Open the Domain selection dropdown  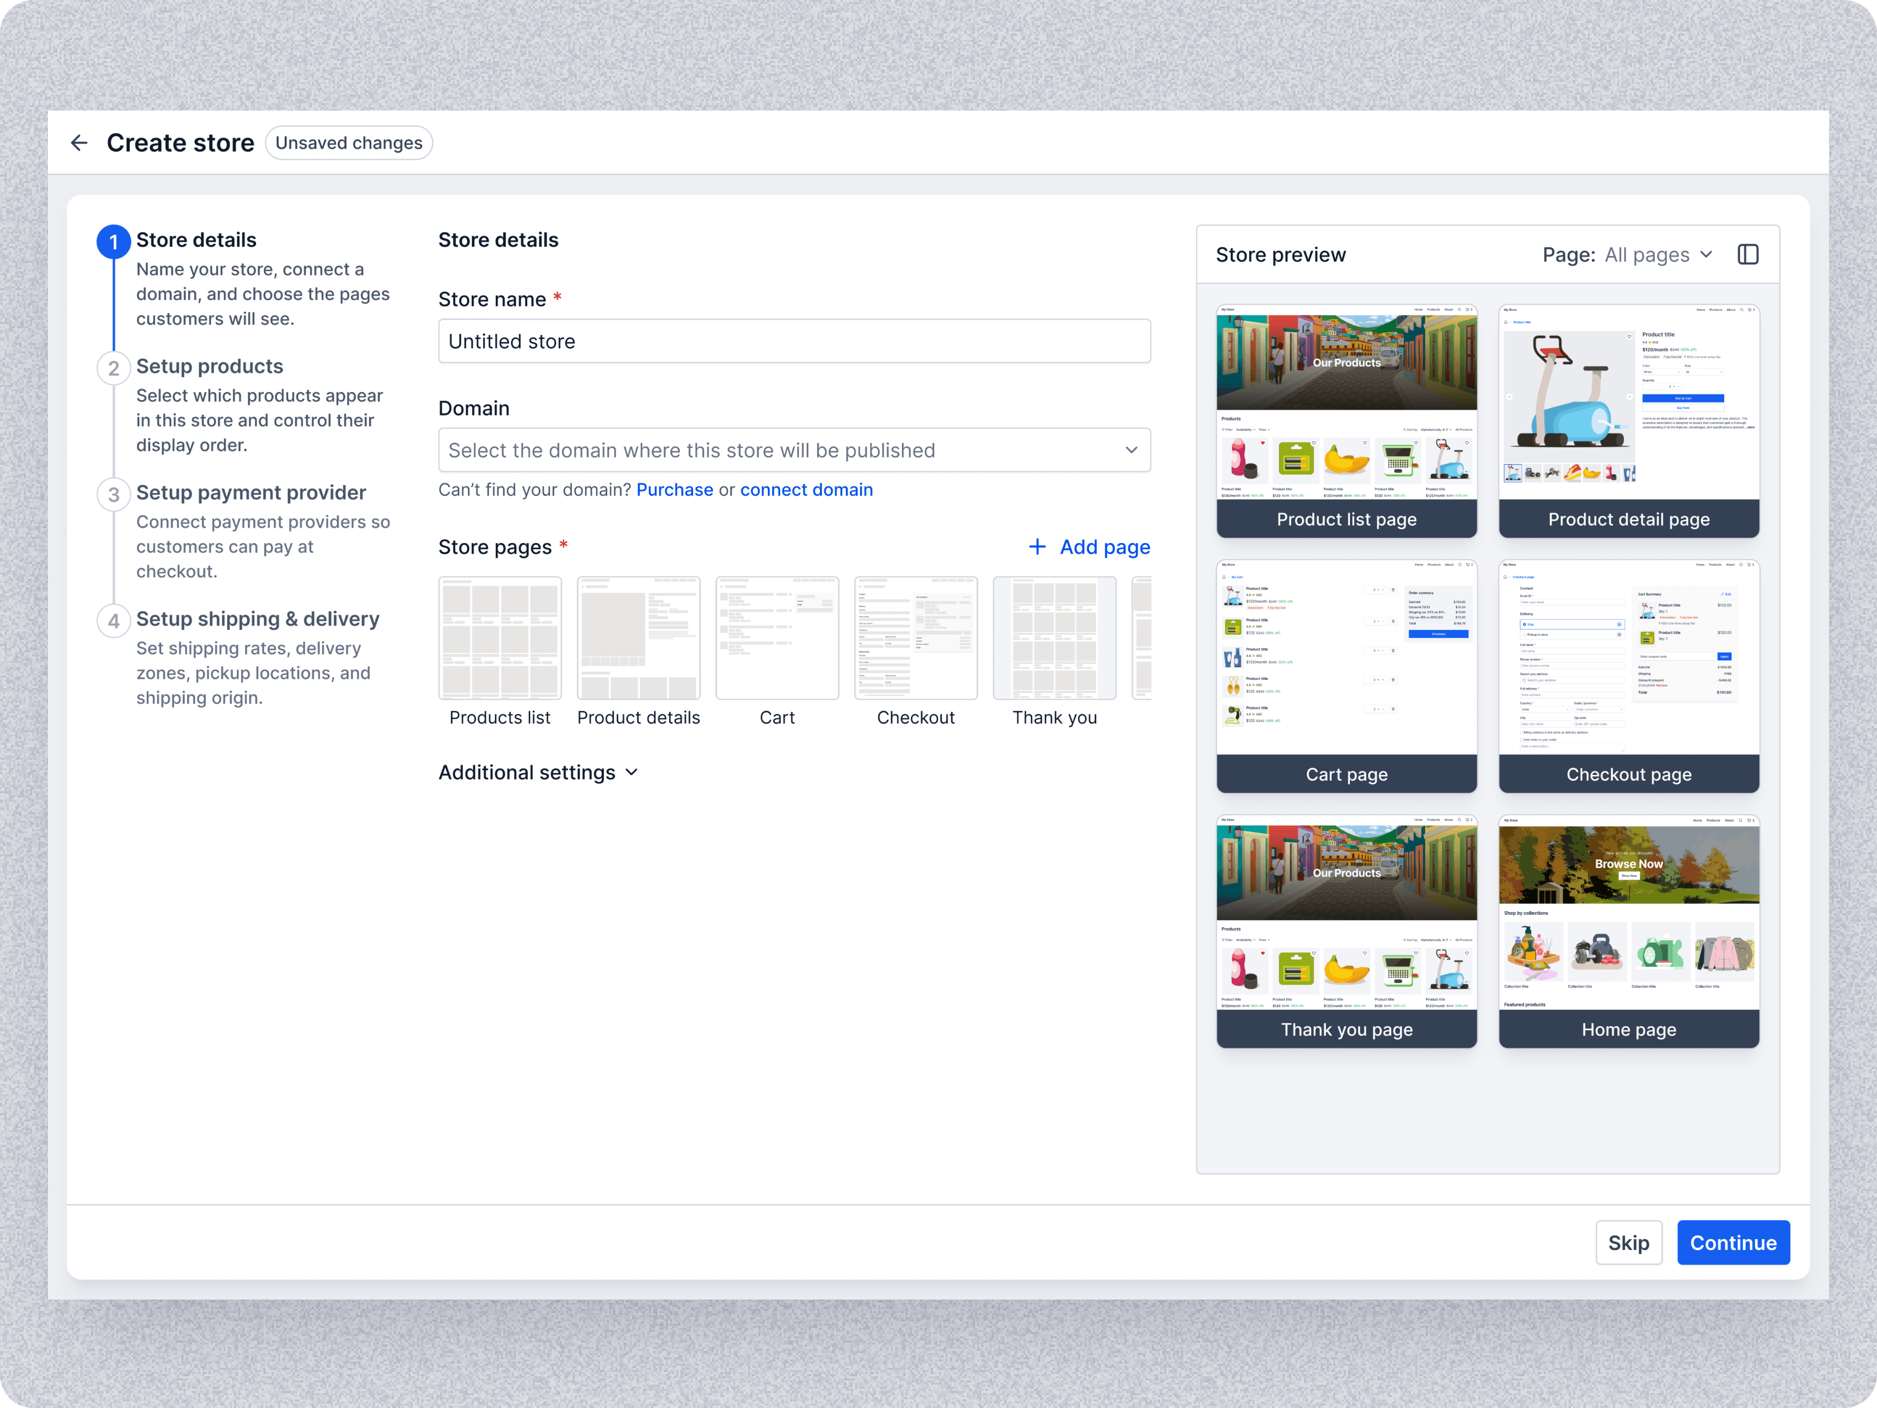794,450
